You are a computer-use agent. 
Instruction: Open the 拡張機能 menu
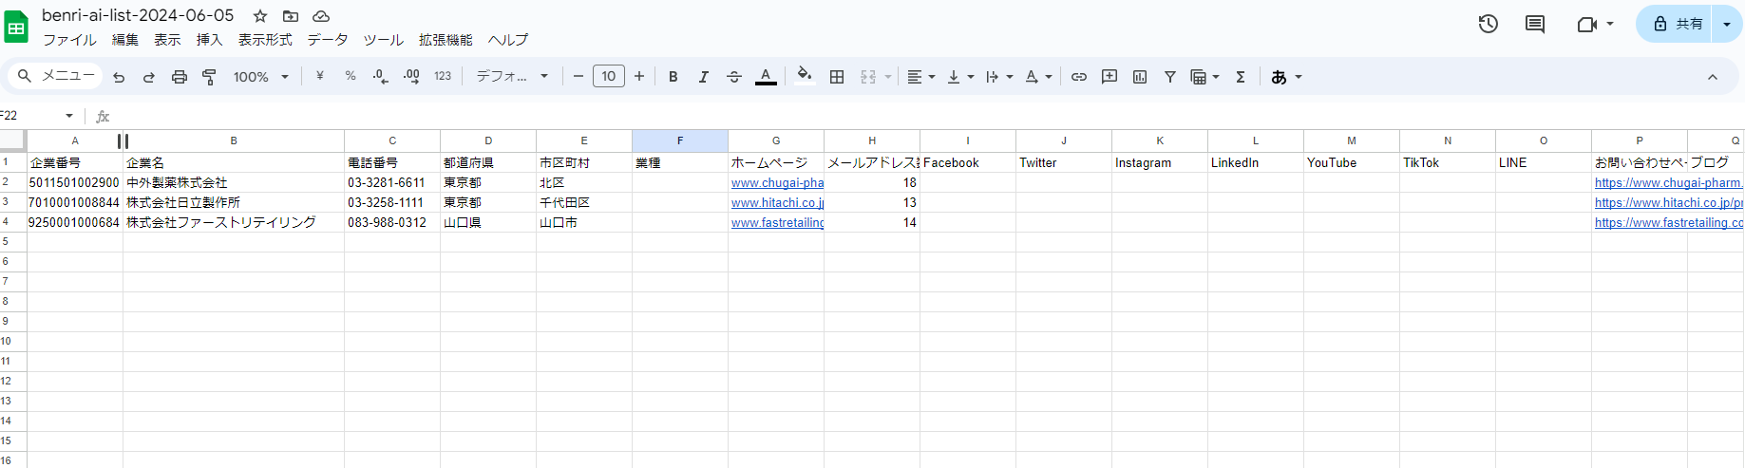(x=446, y=40)
